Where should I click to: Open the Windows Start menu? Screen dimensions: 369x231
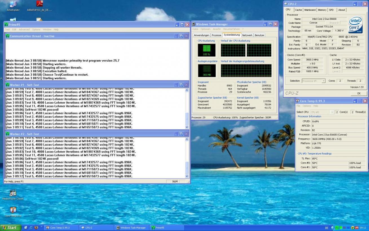(10, 228)
